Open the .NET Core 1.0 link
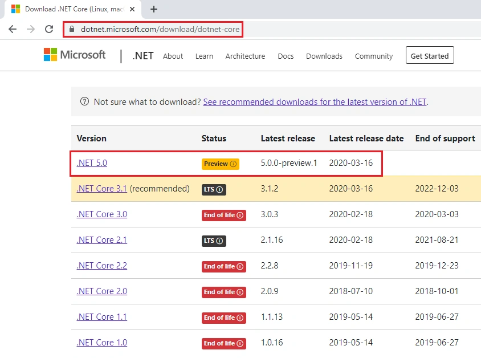This screenshot has width=481, height=358. click(x=101, y=343)
